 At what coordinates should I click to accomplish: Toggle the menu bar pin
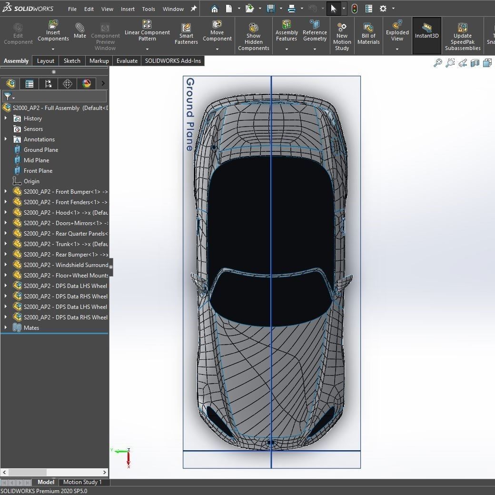coord(194,9)
